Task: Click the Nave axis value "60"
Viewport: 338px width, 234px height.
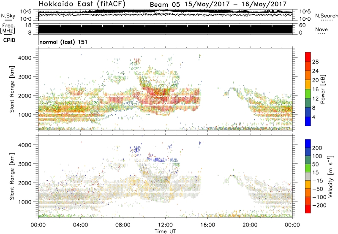Action: pos(302,25)
